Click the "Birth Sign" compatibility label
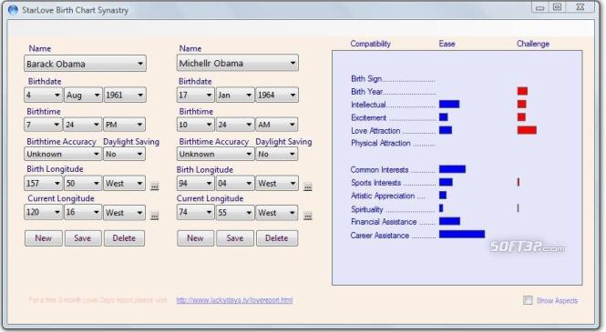 click(366, 78)
